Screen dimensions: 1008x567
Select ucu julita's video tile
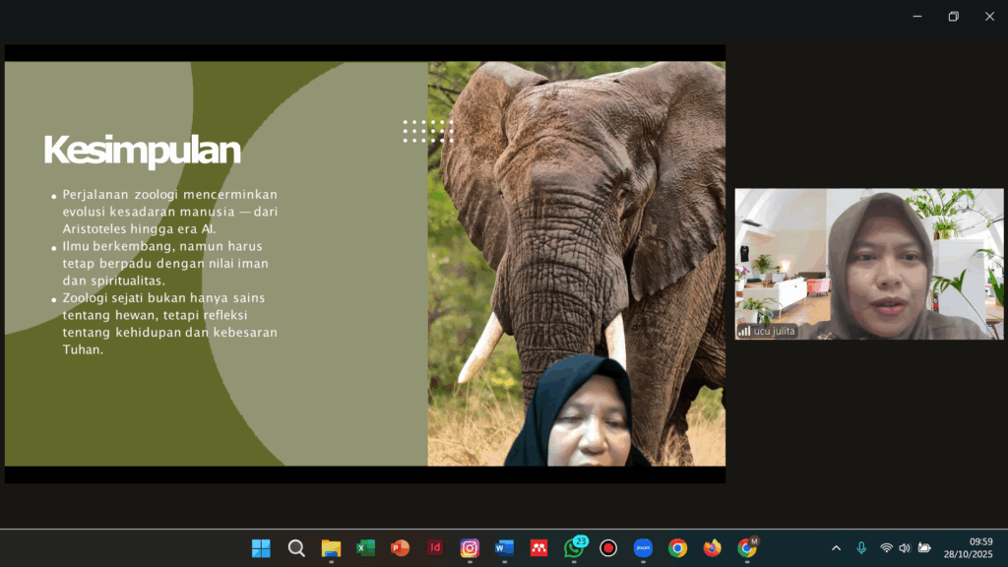coord(868,264)
